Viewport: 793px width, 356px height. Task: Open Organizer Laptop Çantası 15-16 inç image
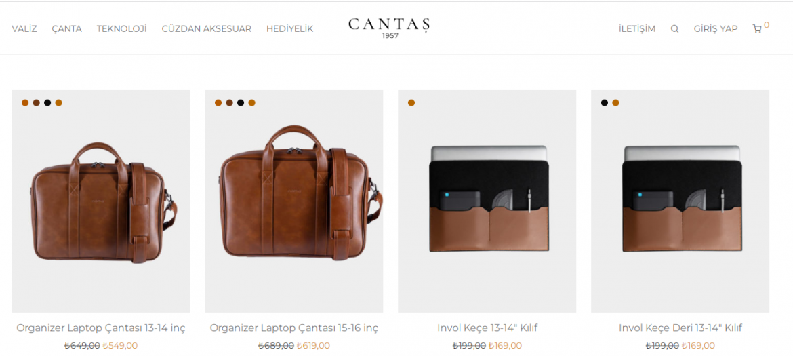tap(294, 201)
